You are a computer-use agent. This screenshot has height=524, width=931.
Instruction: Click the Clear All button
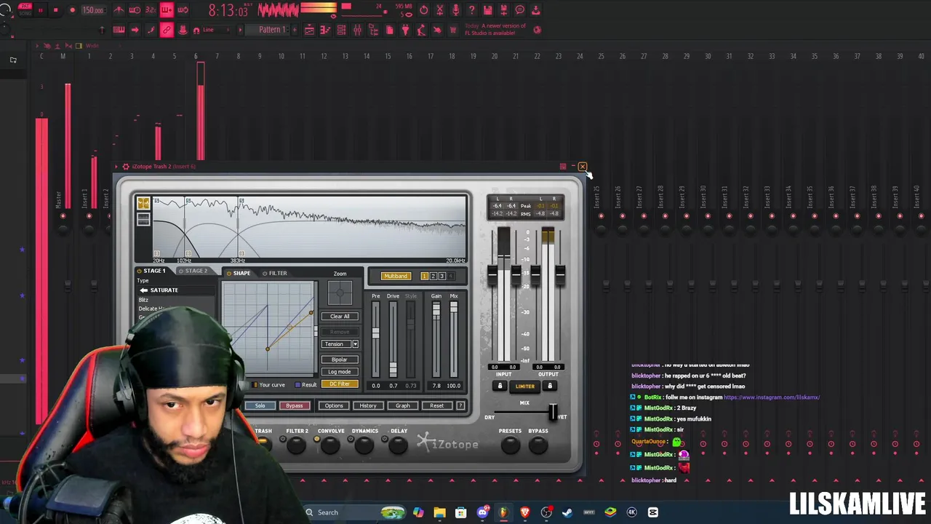340,317
